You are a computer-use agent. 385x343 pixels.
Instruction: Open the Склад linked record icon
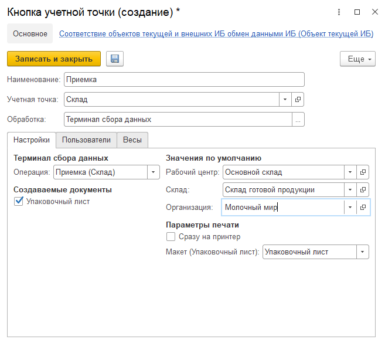tap(363, 190)
